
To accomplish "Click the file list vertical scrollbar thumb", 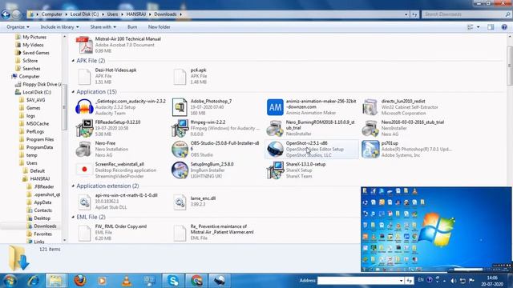I will [x=510, y=66].
